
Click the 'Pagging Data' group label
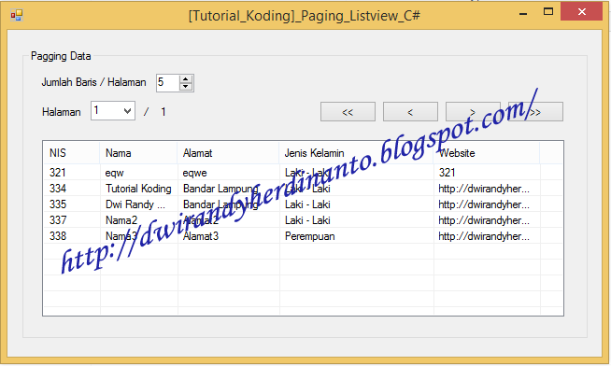61,56
